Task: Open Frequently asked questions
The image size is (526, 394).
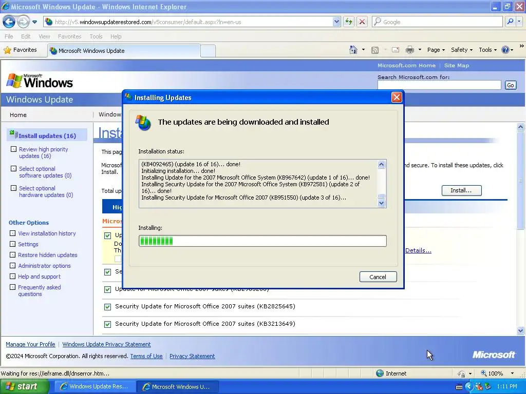Action: (x=39, y=290)
